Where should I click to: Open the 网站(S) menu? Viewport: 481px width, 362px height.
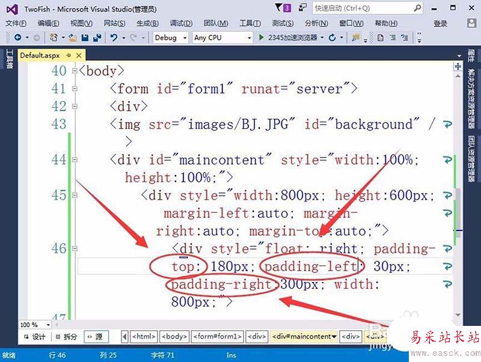click(114, 23)
